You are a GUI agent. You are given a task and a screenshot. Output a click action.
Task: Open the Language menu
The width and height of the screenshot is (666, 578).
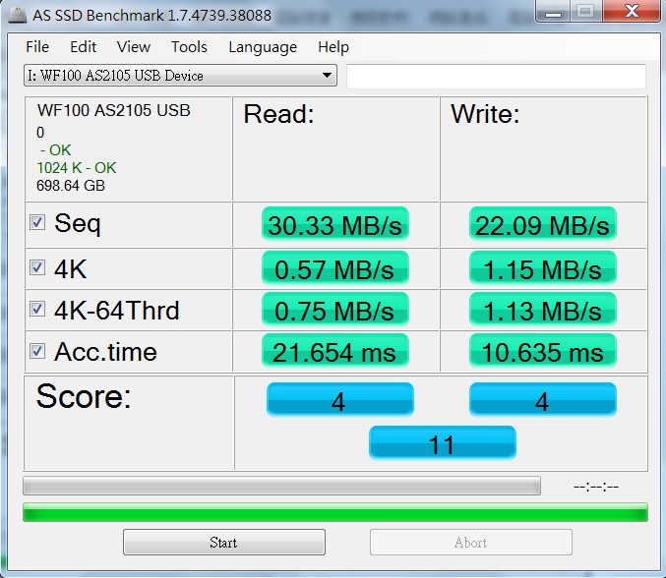263,47
